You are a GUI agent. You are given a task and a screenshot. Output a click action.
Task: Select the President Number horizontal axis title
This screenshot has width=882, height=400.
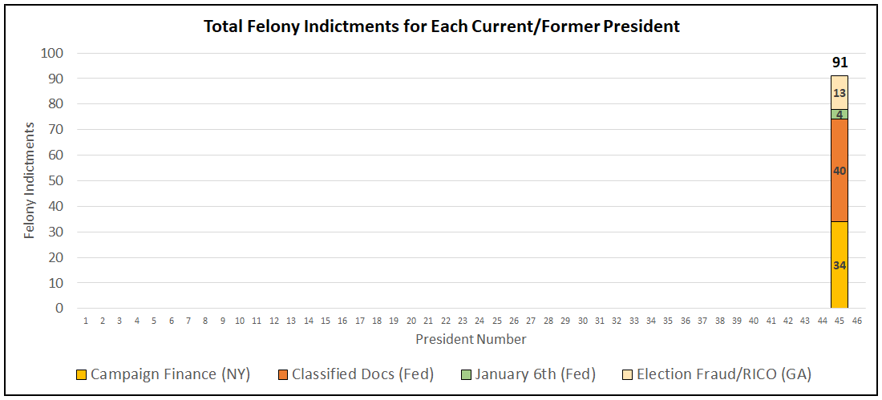click(x=471, y=339)
